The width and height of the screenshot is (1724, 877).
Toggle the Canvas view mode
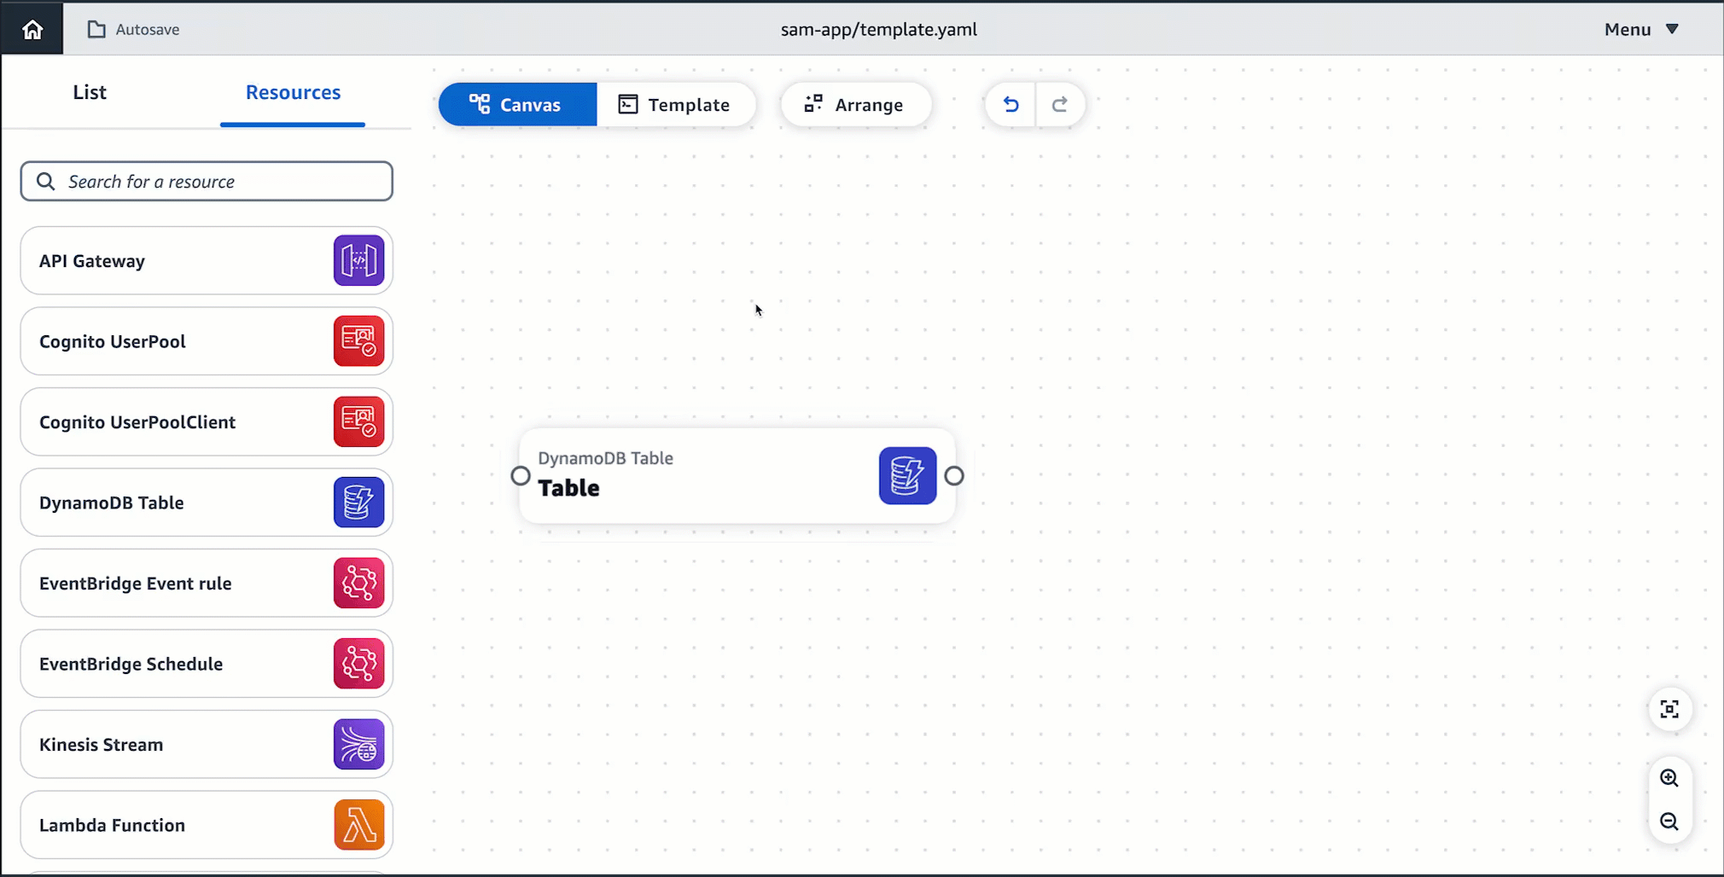pyautogui.click(x=516, y=104)
